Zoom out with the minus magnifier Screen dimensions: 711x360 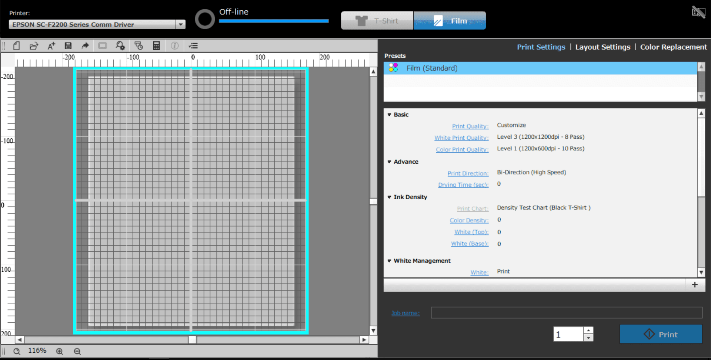point(77,351)
